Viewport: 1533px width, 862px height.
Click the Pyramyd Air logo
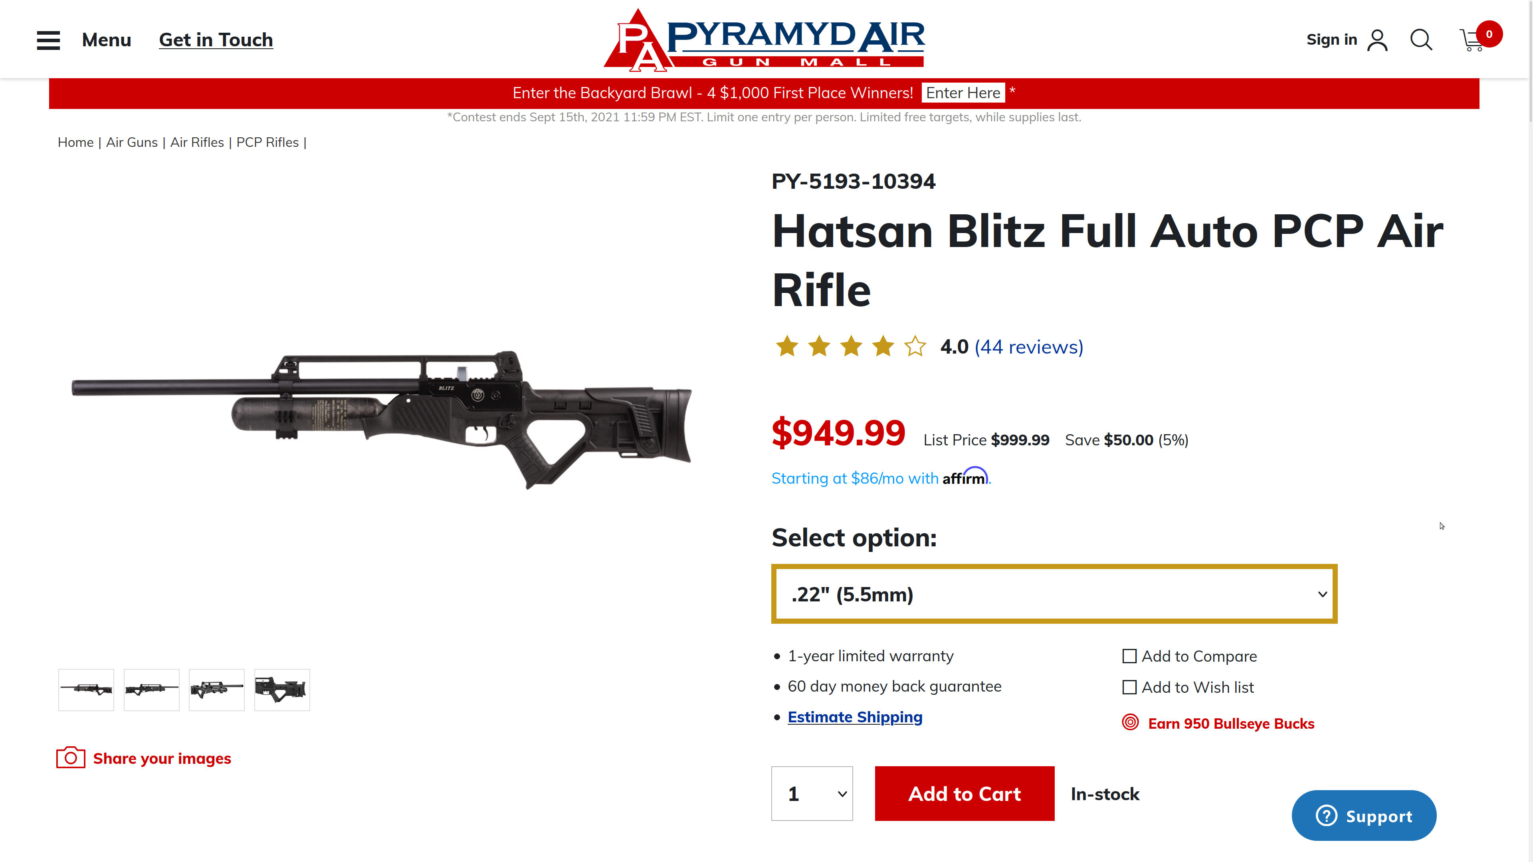[x=764, y=40]
